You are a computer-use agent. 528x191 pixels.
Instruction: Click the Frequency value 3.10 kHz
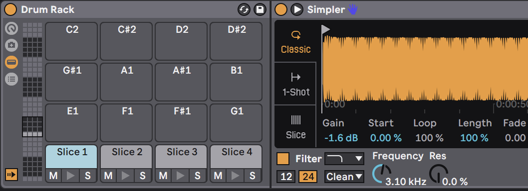click(x=406, y=182)
